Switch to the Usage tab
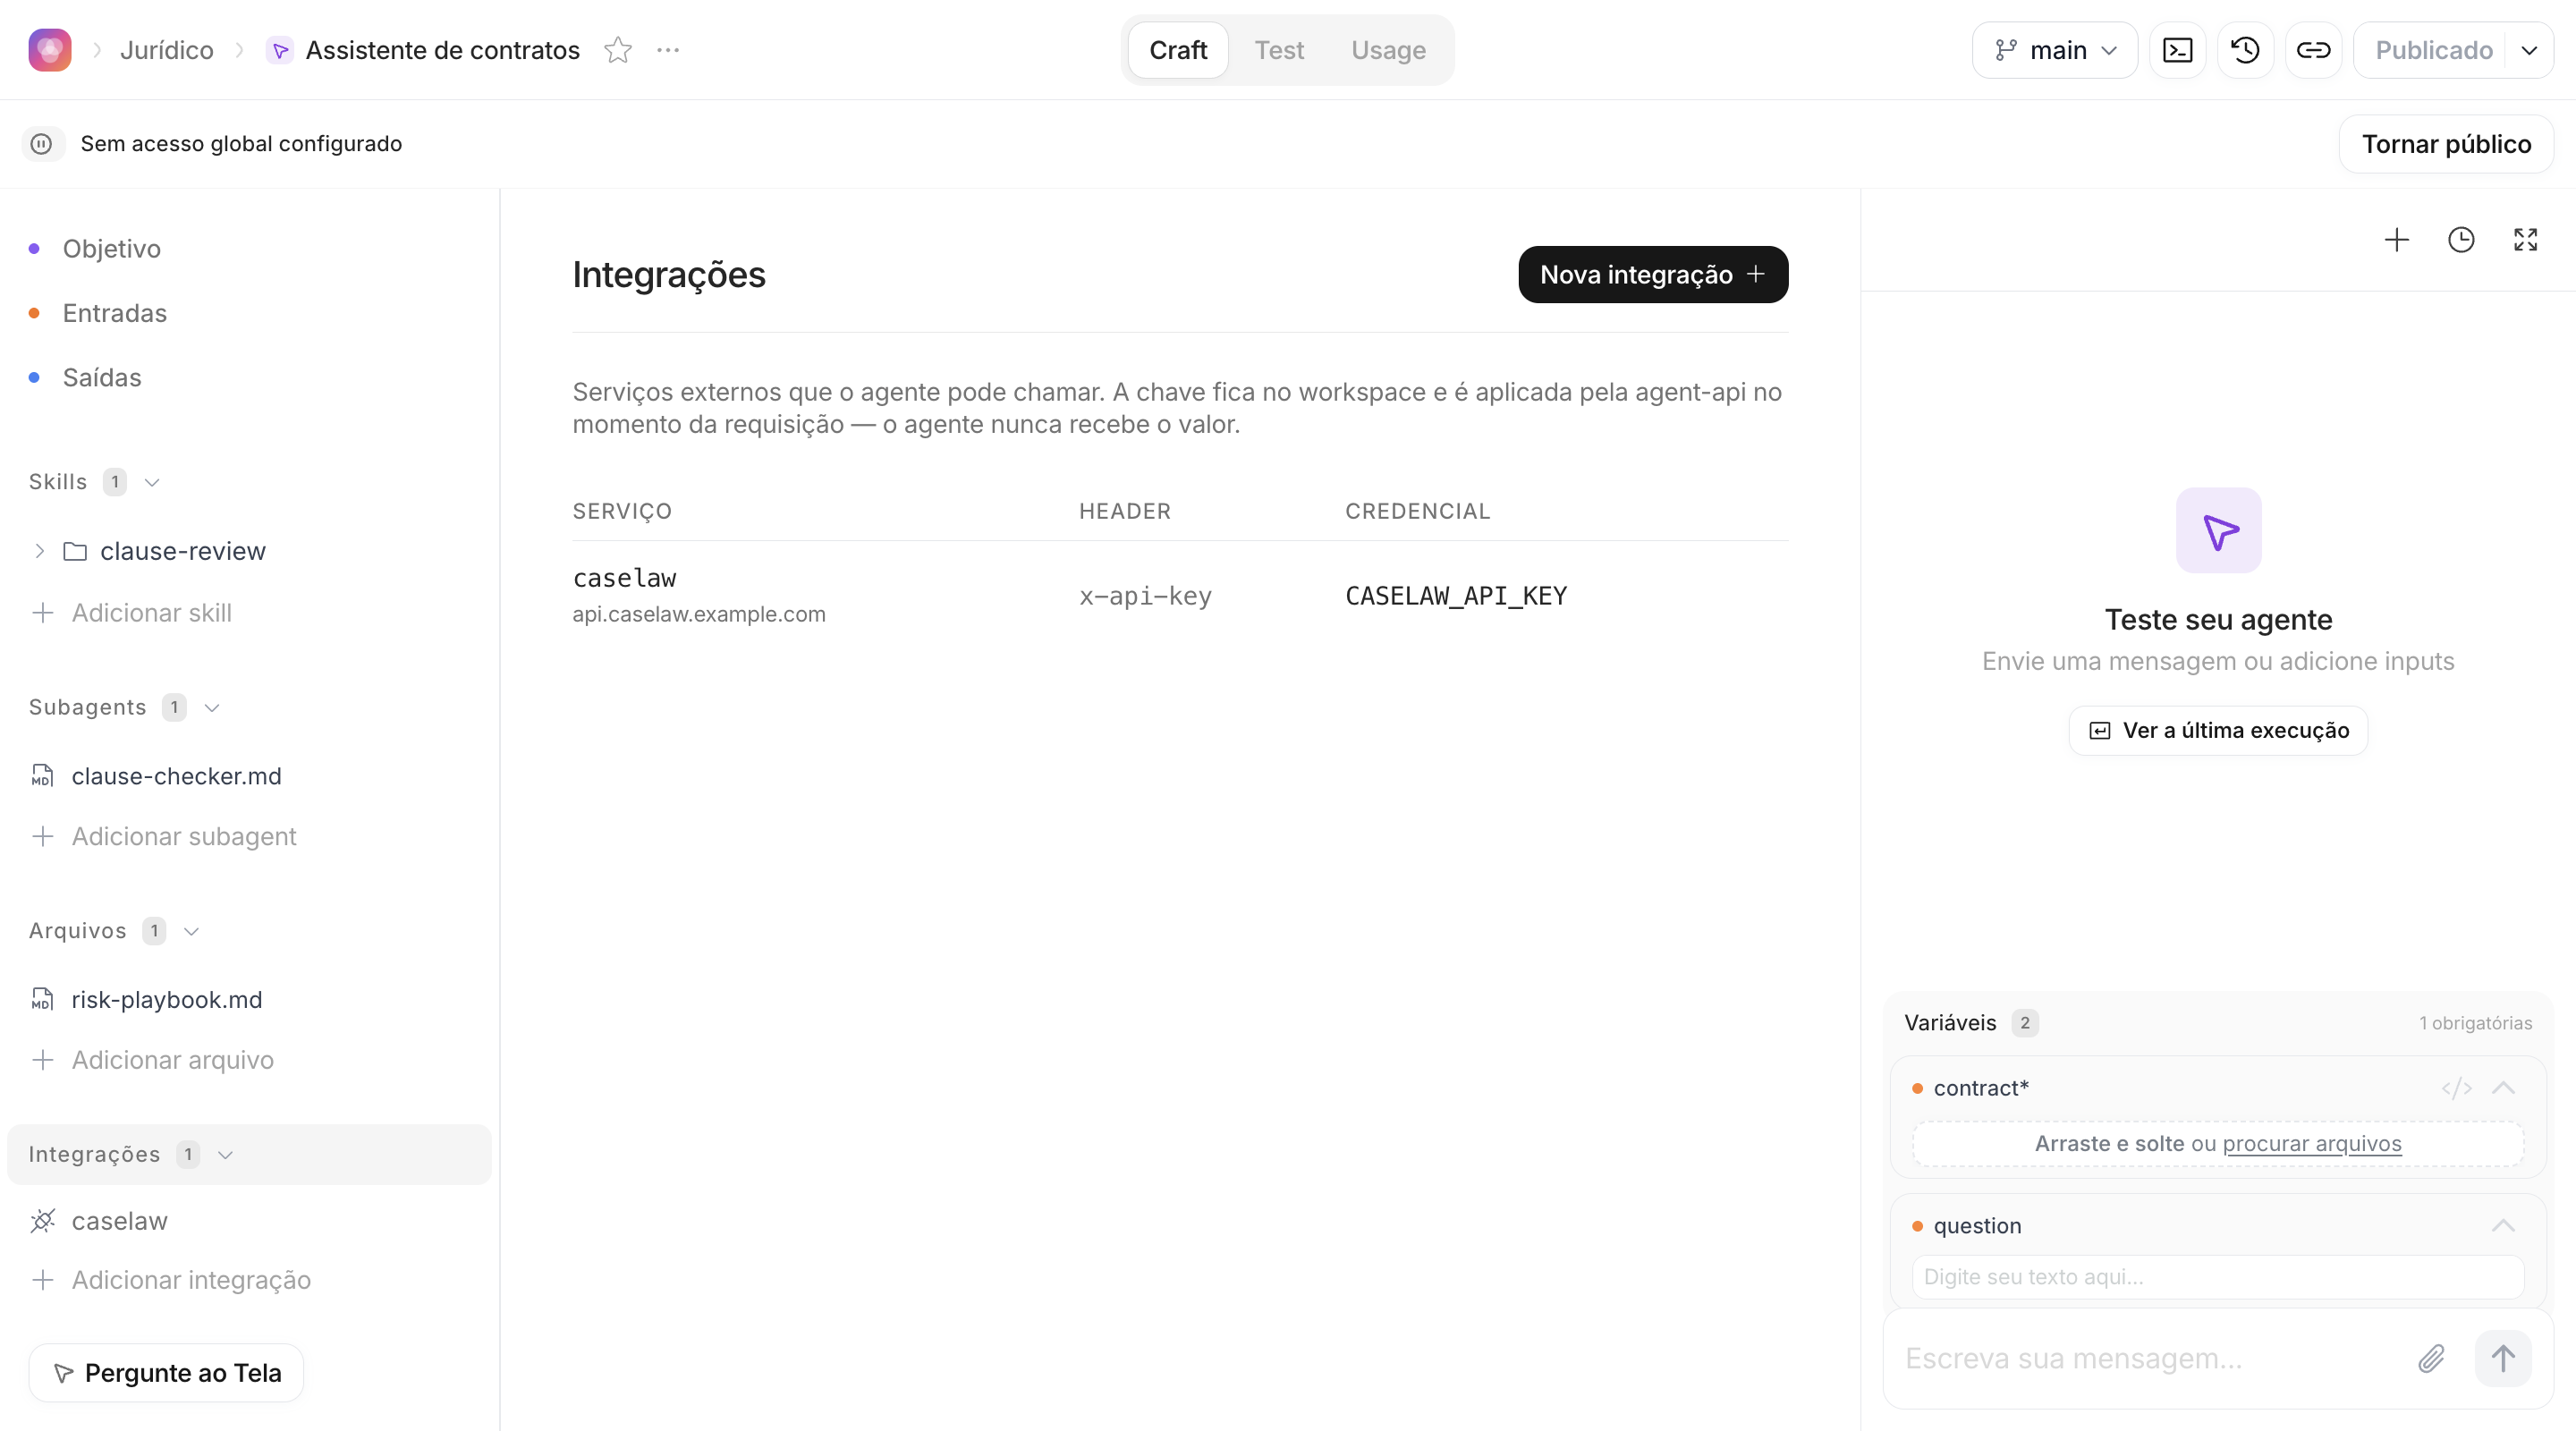This screenshot has height=1431, width=2576. [1388, 50]
